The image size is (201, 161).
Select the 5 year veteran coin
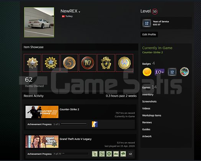69,63
